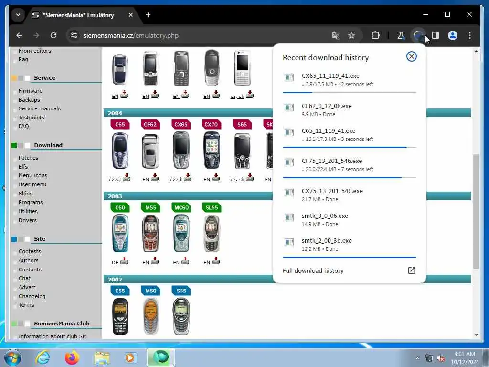Open CX75_13_201_540.exe download entry
The image size is (489, 367).
point(349,195)
